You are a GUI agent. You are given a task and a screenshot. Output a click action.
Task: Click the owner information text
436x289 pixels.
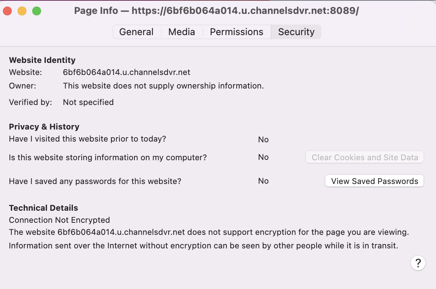pos(163,86)
